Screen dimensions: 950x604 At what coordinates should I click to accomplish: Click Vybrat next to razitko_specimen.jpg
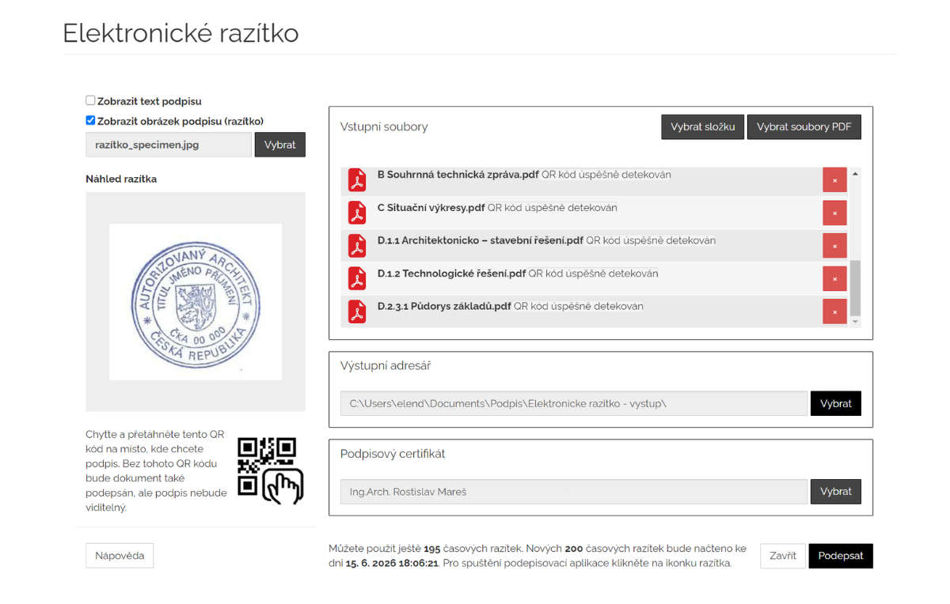pos(279,145)
